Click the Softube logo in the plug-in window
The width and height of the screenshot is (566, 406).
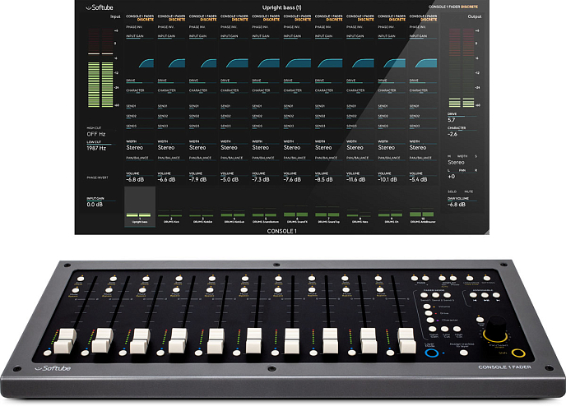coord(100,7)
